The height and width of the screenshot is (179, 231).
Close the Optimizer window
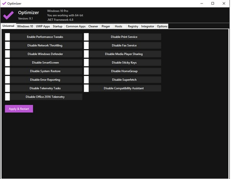(224, 3)
